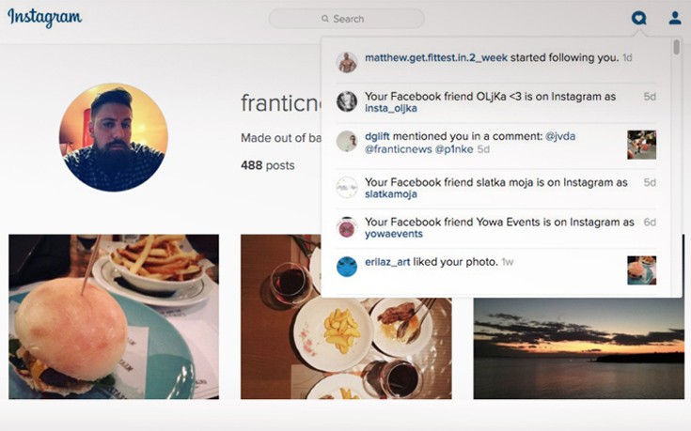
Task: Open the slatkamoja profile link
Action: [390, 194]
